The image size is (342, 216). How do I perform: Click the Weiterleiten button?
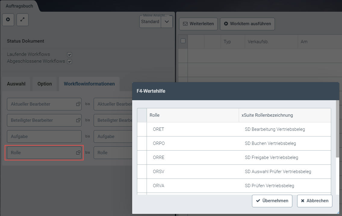point(198,24)
